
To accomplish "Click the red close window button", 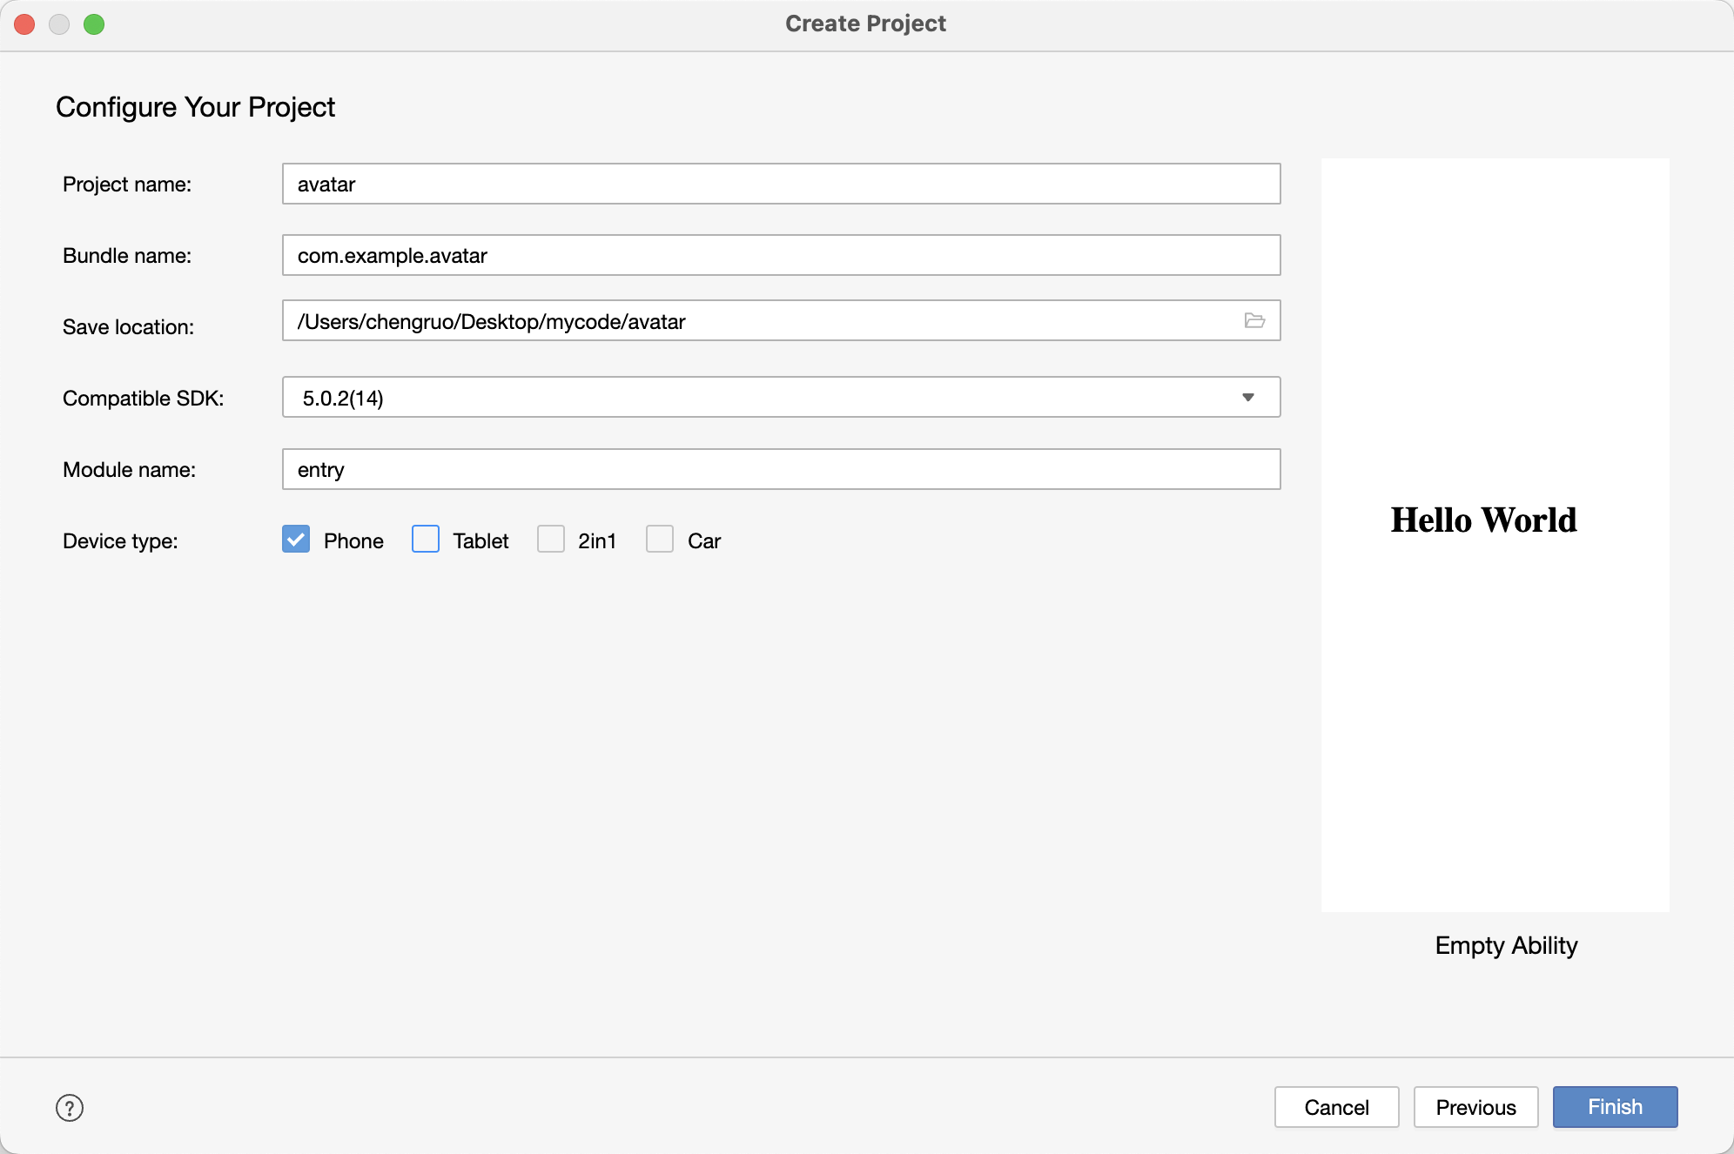I will (x=24, y=24).
